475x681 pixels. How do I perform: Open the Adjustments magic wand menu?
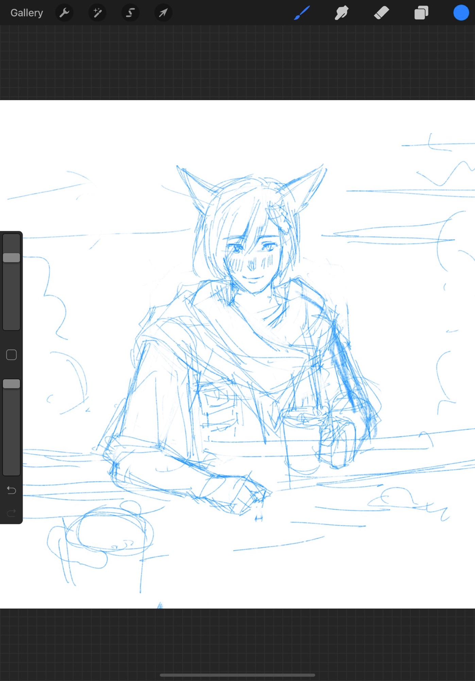[x=97, y=13]
